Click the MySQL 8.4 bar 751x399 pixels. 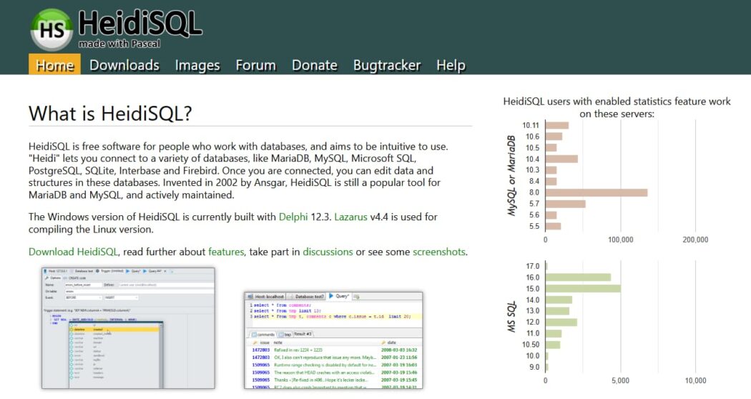[551, 181]
